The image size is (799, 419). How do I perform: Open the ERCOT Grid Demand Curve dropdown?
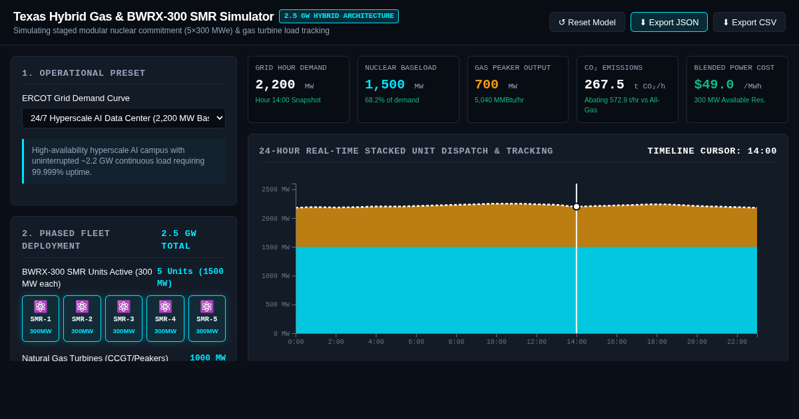click(124, 118)
